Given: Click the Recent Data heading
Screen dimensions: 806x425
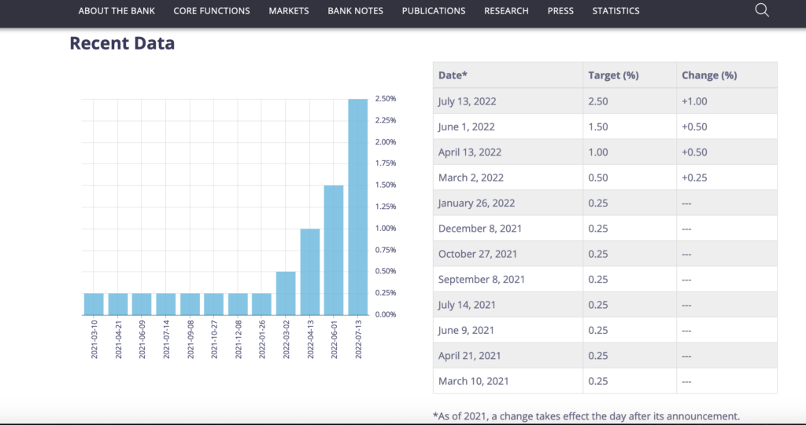Looking at the screenshot, I should (122, 43).
